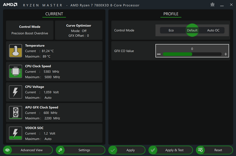The image size is (236, 156).
Task: Click the gears icon on Settings button
Action: pos(60,150)
